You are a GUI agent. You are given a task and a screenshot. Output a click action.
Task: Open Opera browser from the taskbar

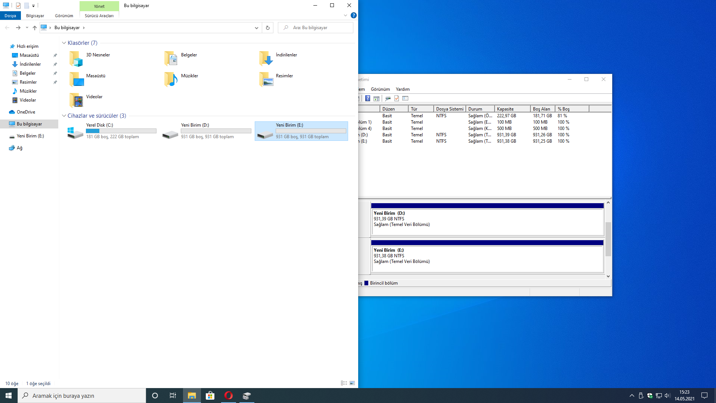(229, 396)
